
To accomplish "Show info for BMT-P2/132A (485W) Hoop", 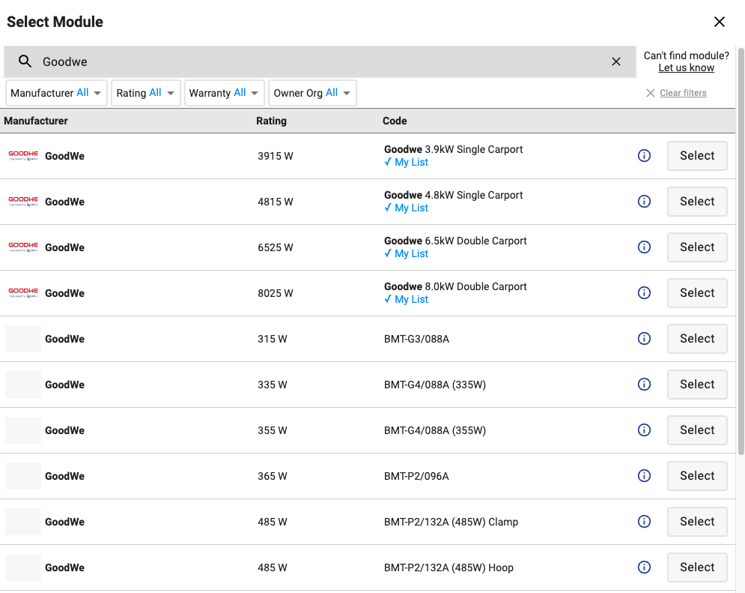I will pyautogui.click(x=644, y=567).
